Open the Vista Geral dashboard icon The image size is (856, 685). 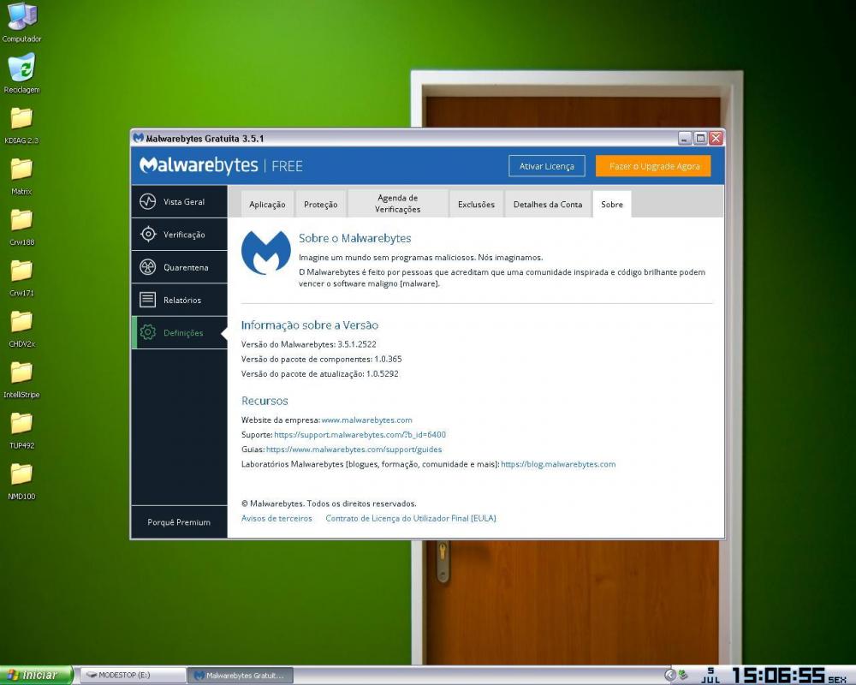[x=148, y=202]
